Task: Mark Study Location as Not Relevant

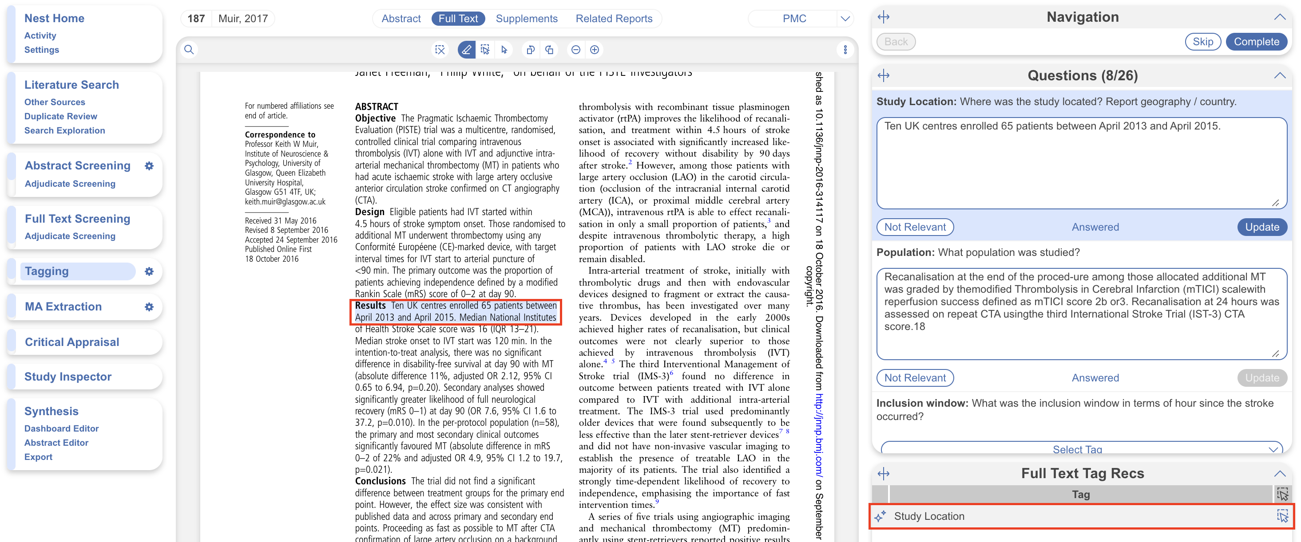Action: point(915,227)
